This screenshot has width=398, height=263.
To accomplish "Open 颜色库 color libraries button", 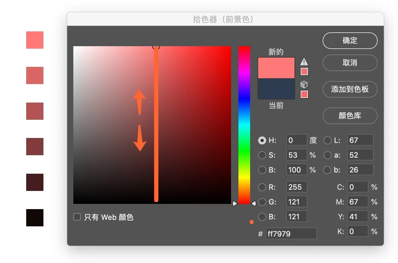I will click(350, 116).
